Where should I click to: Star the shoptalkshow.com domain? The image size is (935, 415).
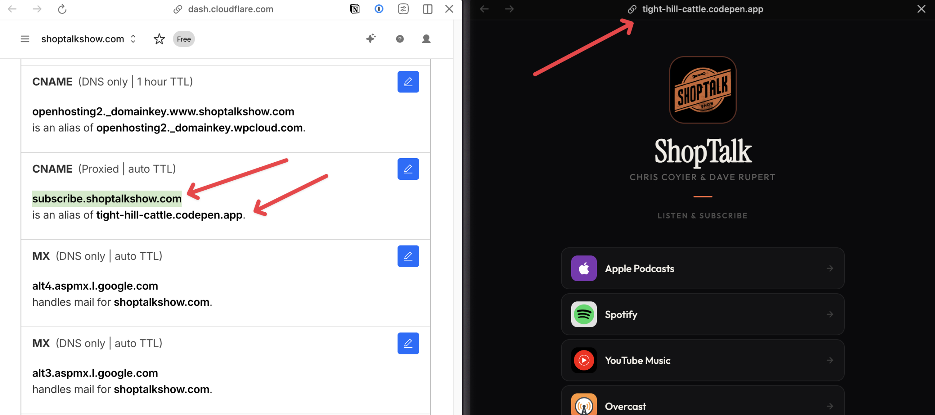point(159,39)
